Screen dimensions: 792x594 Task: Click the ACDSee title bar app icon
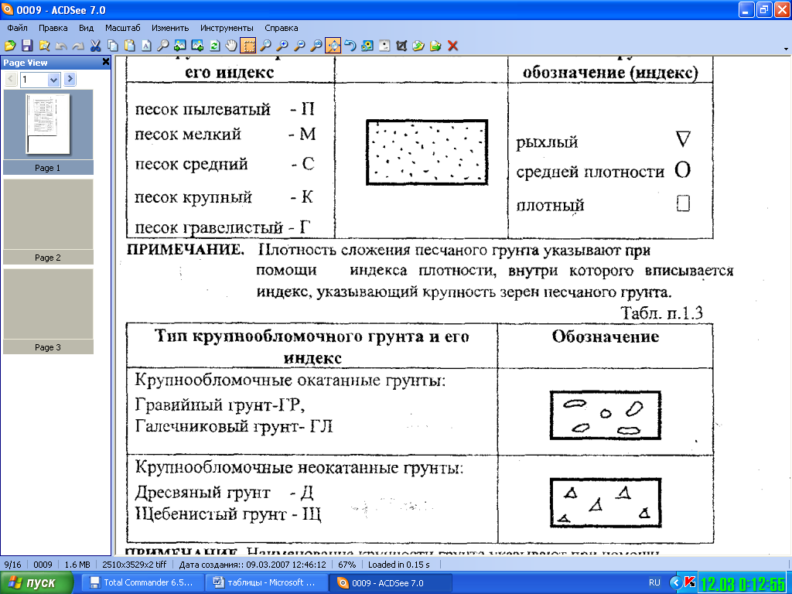click(7, 9)
